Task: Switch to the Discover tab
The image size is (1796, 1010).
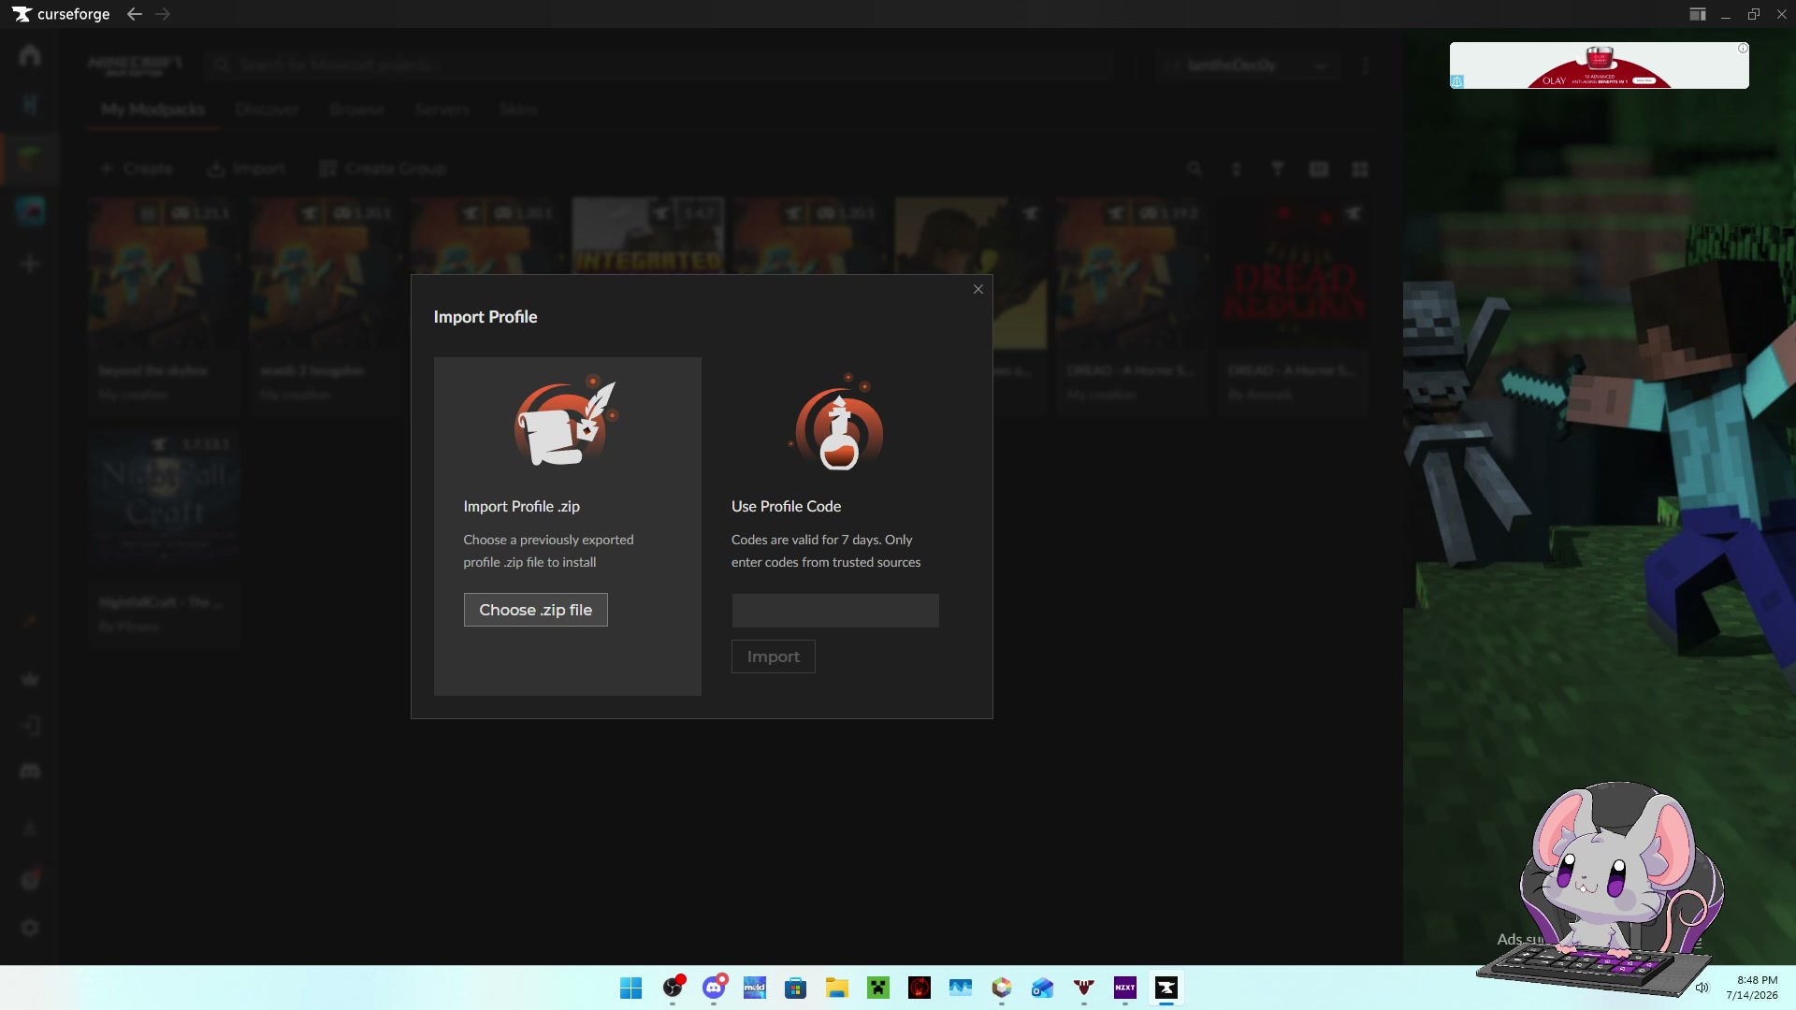Action: tap(267, 109)
